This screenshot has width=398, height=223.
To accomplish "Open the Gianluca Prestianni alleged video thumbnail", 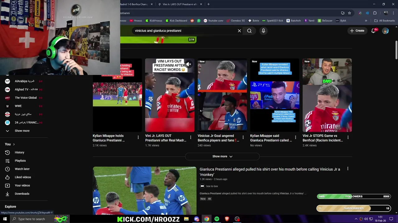I will coord(145,190).
